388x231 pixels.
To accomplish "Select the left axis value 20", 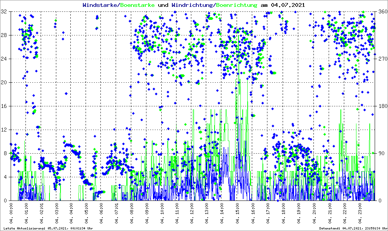I will pyautogui.click(x=3, y=82).
